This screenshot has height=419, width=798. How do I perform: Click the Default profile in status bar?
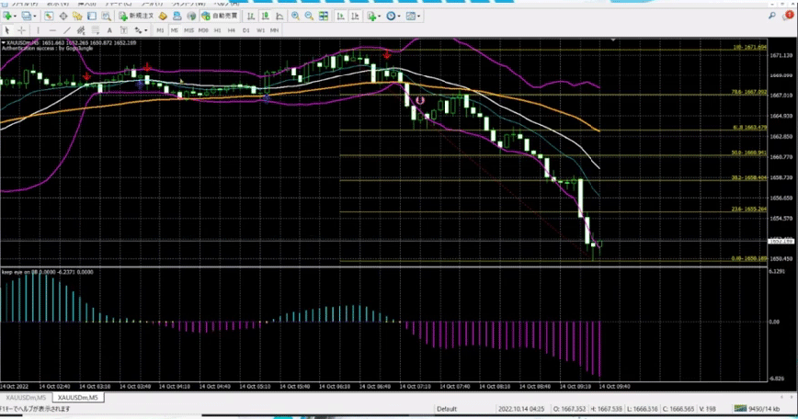(x=446, y=409)
